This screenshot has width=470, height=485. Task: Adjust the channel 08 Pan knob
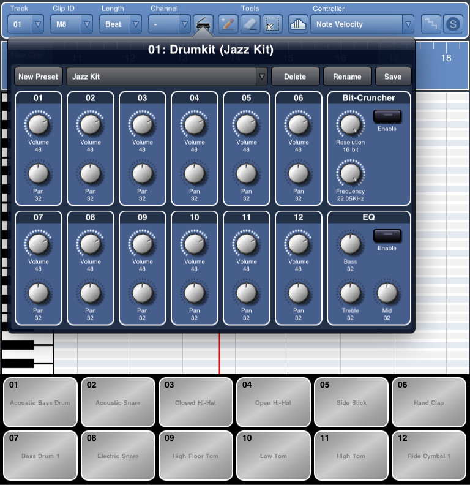click(91, 293)
